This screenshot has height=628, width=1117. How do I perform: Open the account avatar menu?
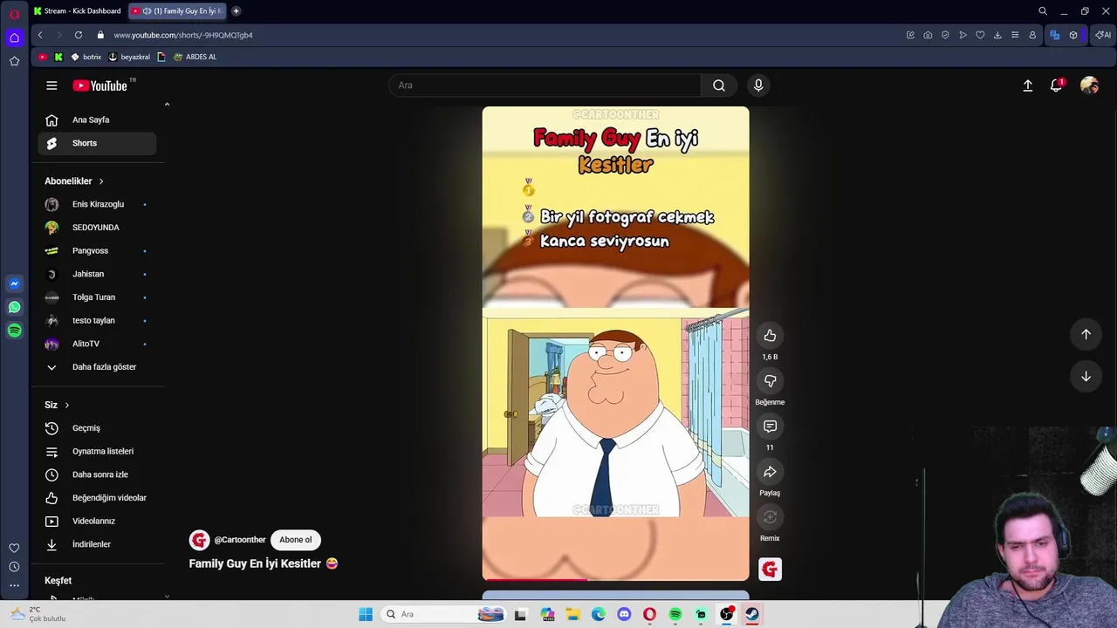(x=1089, y=85)
